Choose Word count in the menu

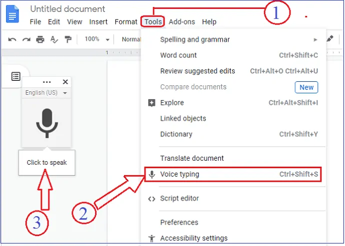(178, 55)
